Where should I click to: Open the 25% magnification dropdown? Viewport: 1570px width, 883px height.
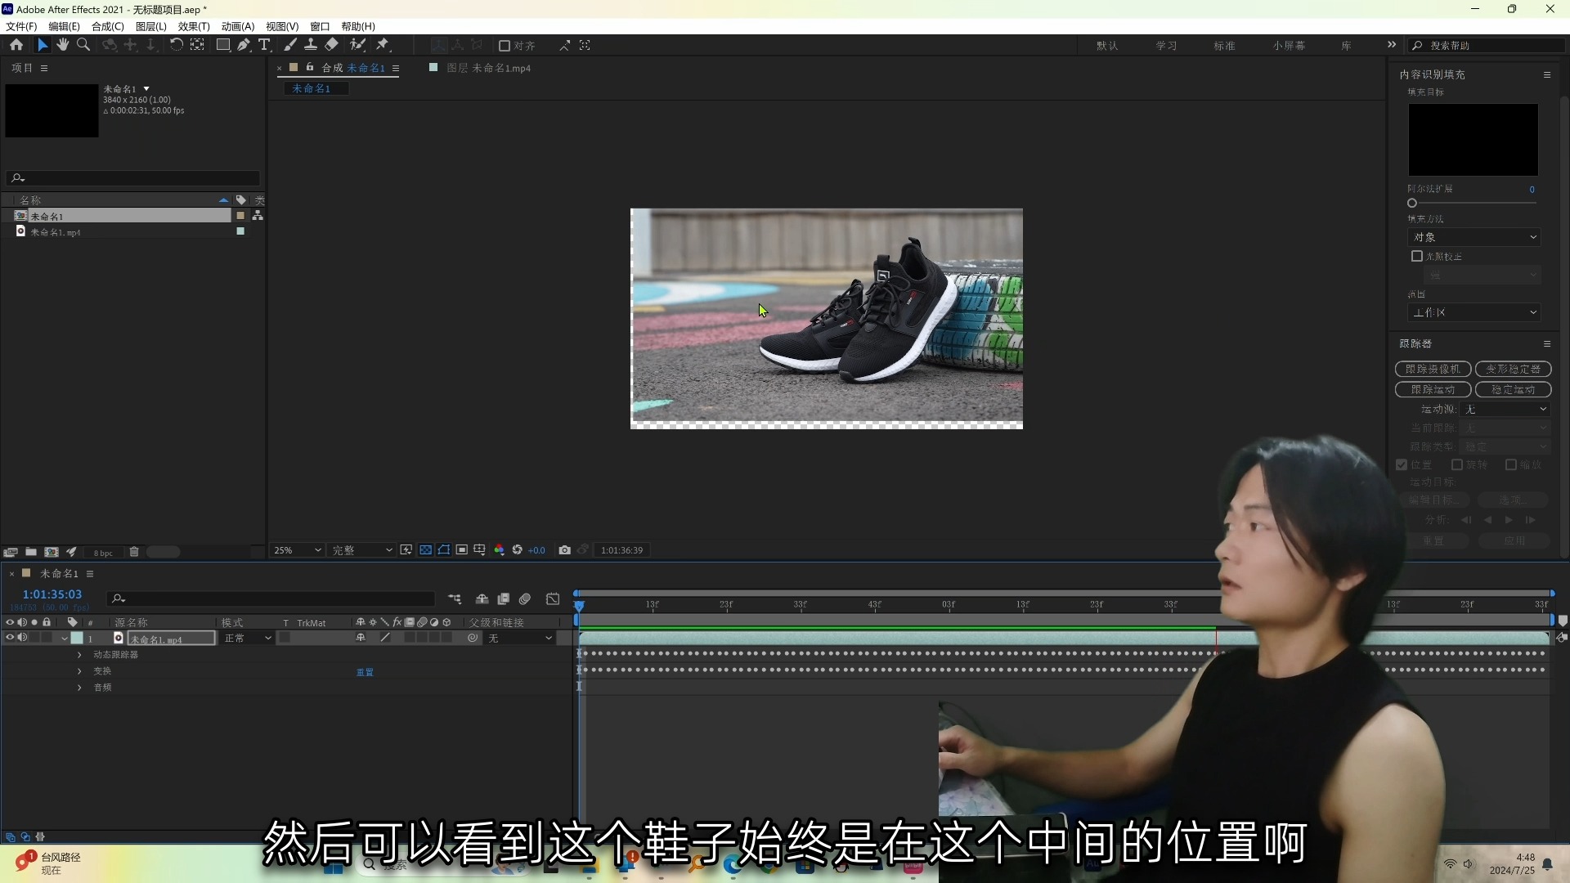pos(298,550)
